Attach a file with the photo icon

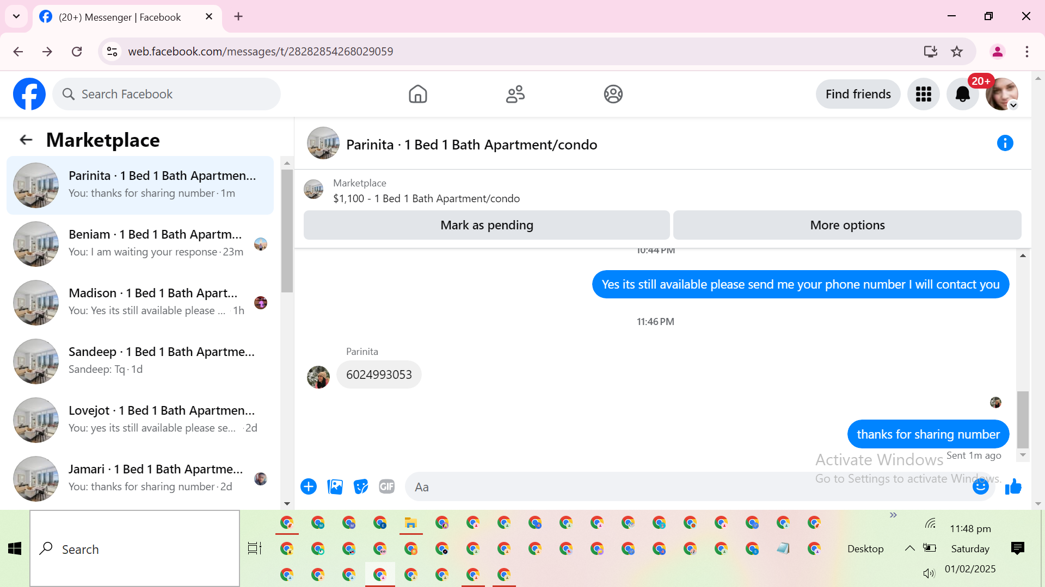click(x=335, y=486)
